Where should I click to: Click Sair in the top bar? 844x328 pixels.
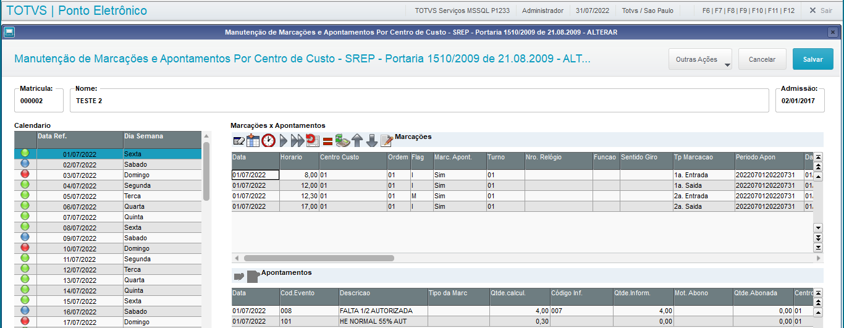pyautogui.click(x=821, y=11)
